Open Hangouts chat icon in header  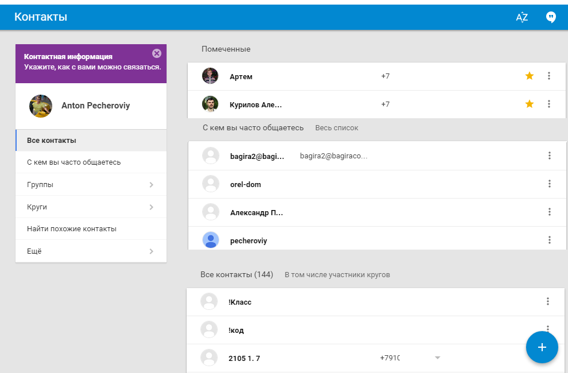(x=551, y=17)
